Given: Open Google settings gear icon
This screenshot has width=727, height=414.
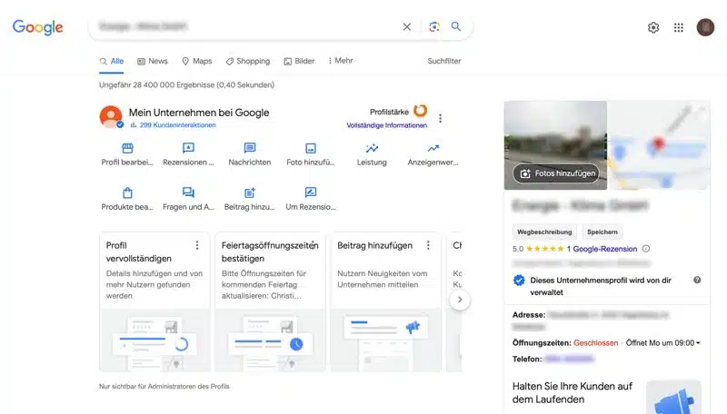Looking at the screenshot, I should click(653, 28).
